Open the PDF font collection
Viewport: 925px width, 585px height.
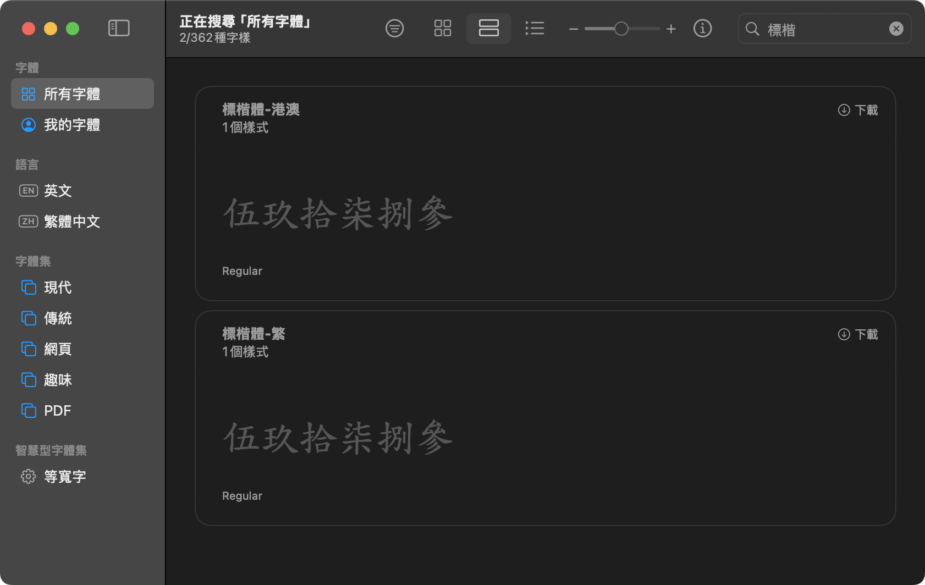pos(57,410)
